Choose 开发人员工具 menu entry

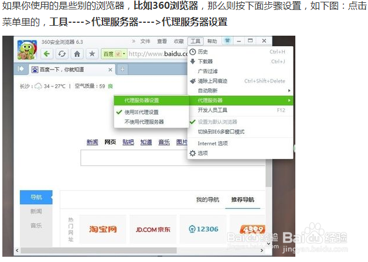[241, 110]
